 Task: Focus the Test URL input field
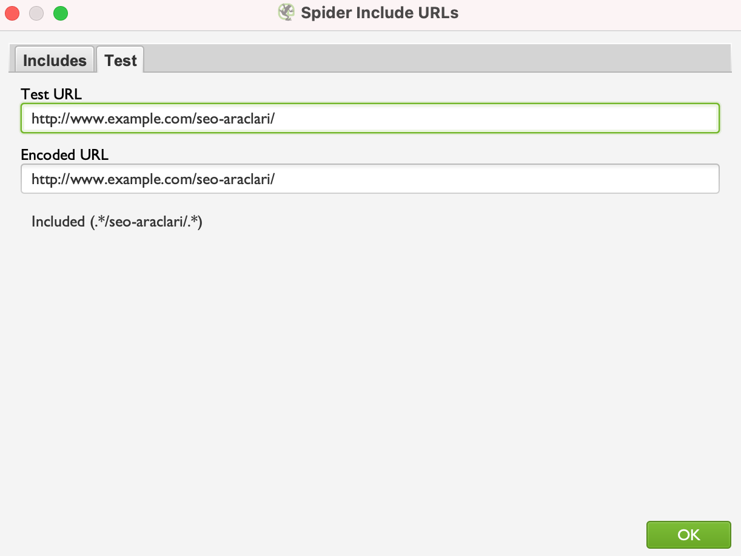point(370,119)
